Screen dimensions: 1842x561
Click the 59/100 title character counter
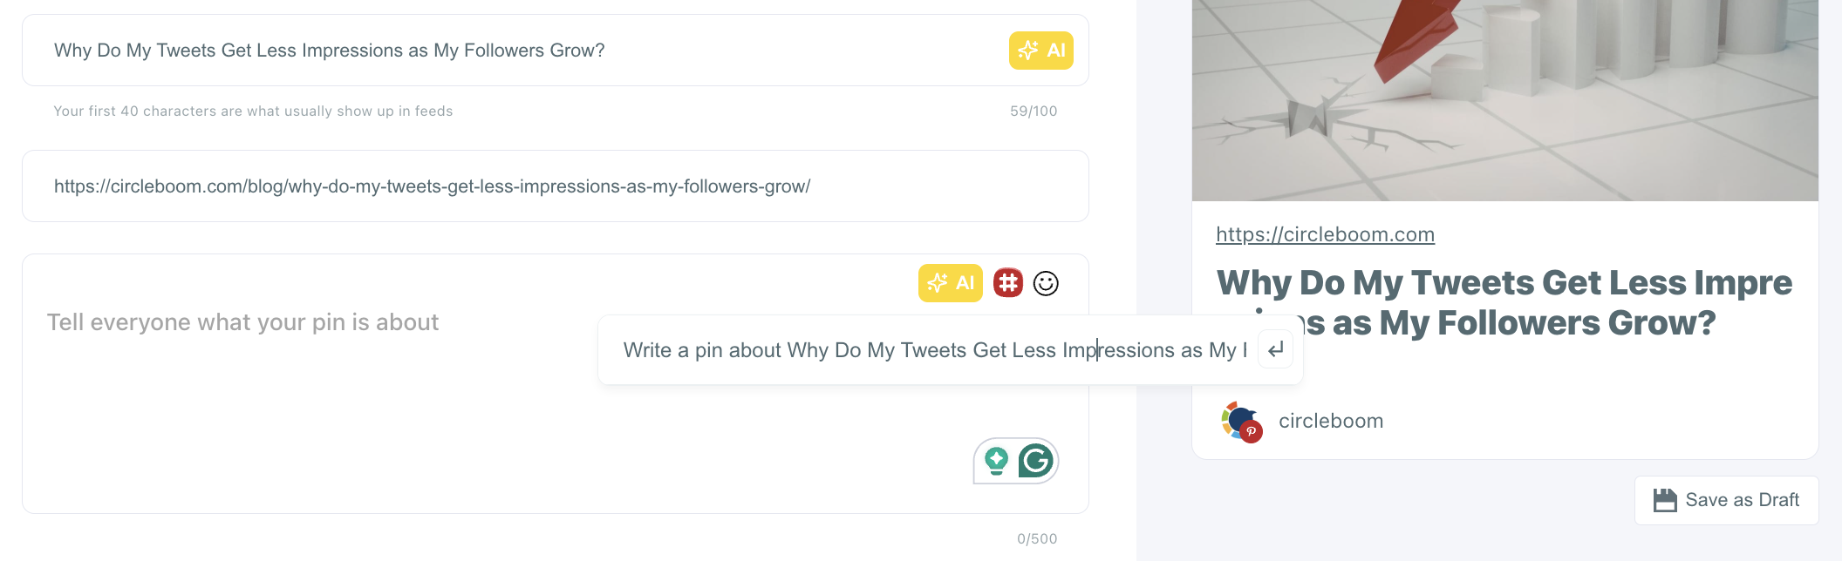coord(1034,112)
